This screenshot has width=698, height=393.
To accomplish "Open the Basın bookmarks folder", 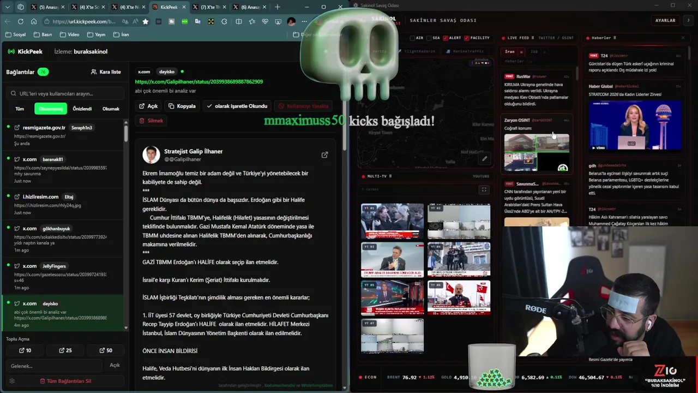I will [43, 34].
